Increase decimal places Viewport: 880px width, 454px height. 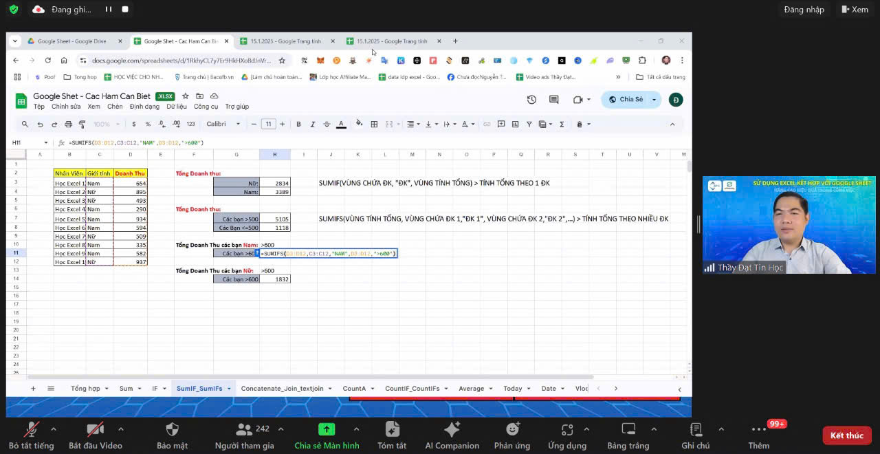coord(176,125)
